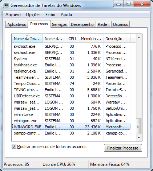Click the vertical scrollbar thumb
153x171 pixels.
tap(138, 126)
